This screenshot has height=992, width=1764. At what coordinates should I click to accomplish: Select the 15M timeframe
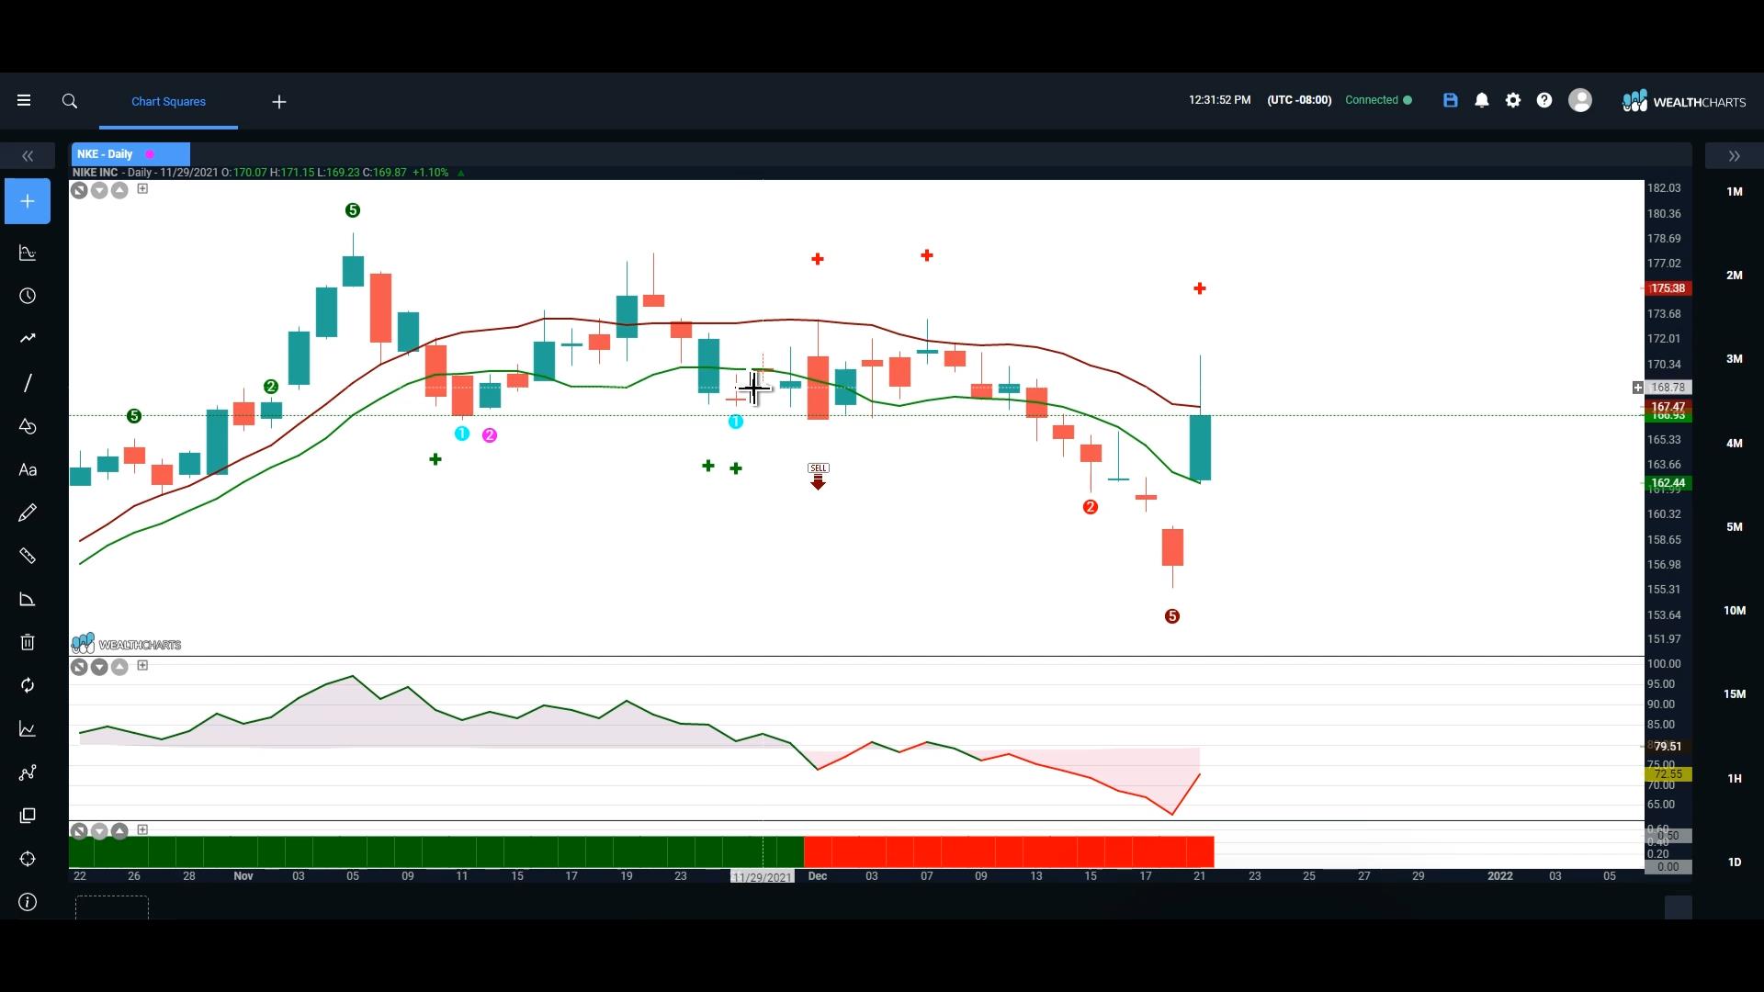point(1735,693)
